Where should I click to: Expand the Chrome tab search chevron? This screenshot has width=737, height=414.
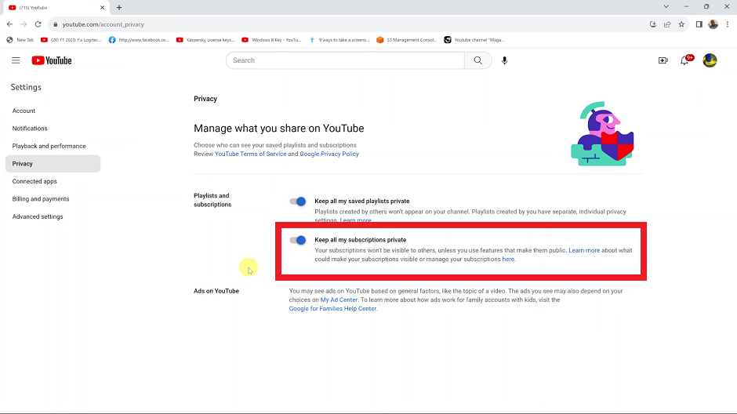[666, 7]
